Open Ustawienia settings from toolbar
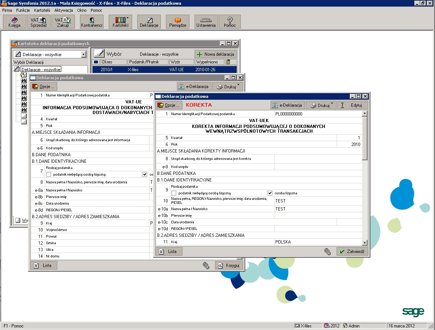 point(206,22)
